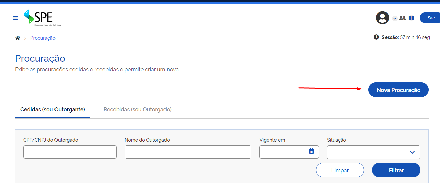Focus the Nome do Outorgado field

point(188,152)
